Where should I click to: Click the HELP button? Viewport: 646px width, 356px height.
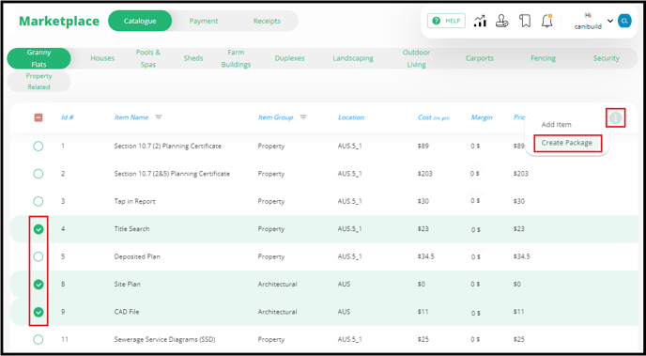447,21
